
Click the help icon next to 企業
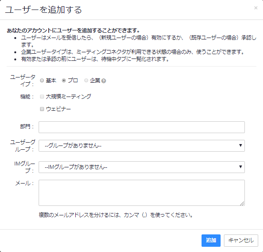[x=104, y=81]
